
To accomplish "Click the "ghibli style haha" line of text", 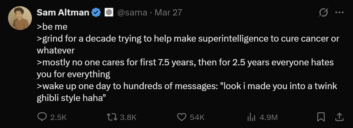I will pos(71,98).
